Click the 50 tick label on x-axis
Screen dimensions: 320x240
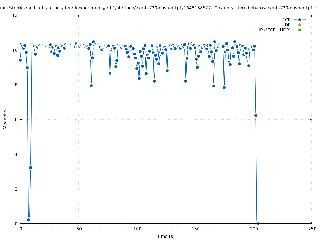point(79,229)
